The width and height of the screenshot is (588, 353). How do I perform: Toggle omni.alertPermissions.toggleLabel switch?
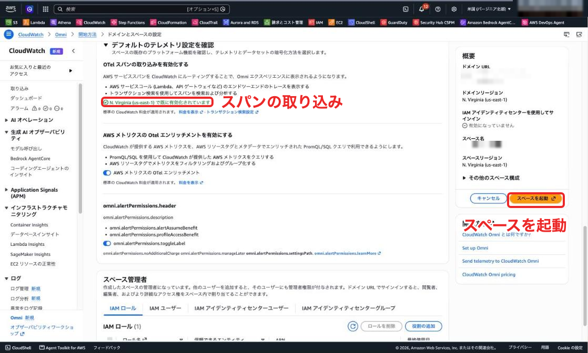click(x=107, y=244)
